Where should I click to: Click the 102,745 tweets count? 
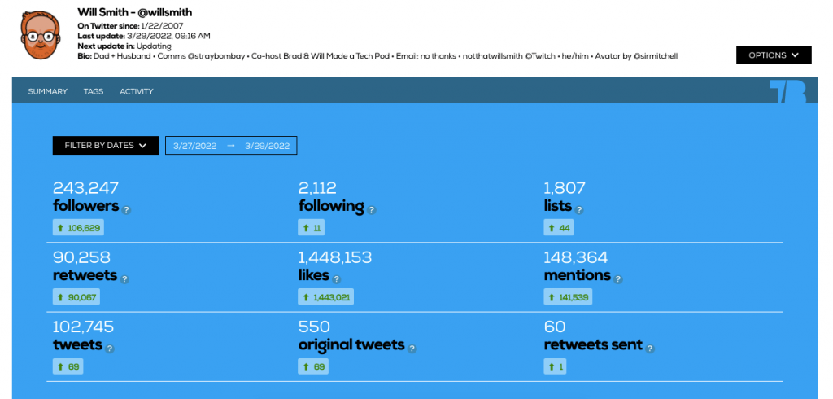[84, 327]
